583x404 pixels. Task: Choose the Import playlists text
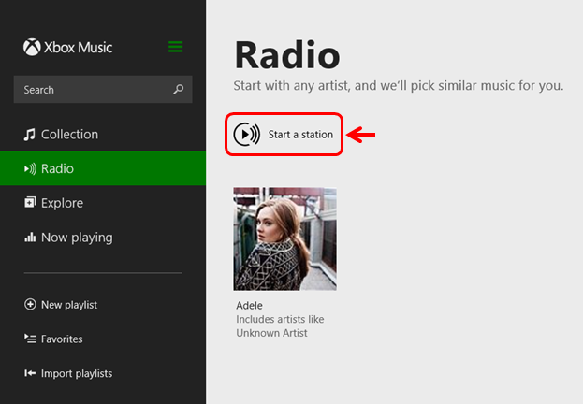tap(77, 374)
